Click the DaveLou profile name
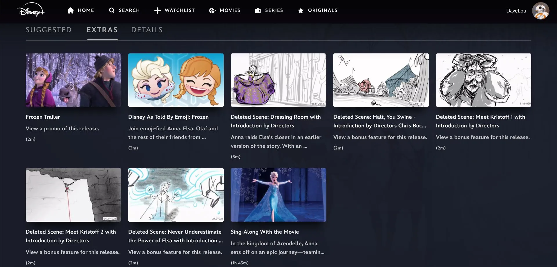Image resolution: width=557 pixels, height=267 pixels. click(x=516, y=11)
